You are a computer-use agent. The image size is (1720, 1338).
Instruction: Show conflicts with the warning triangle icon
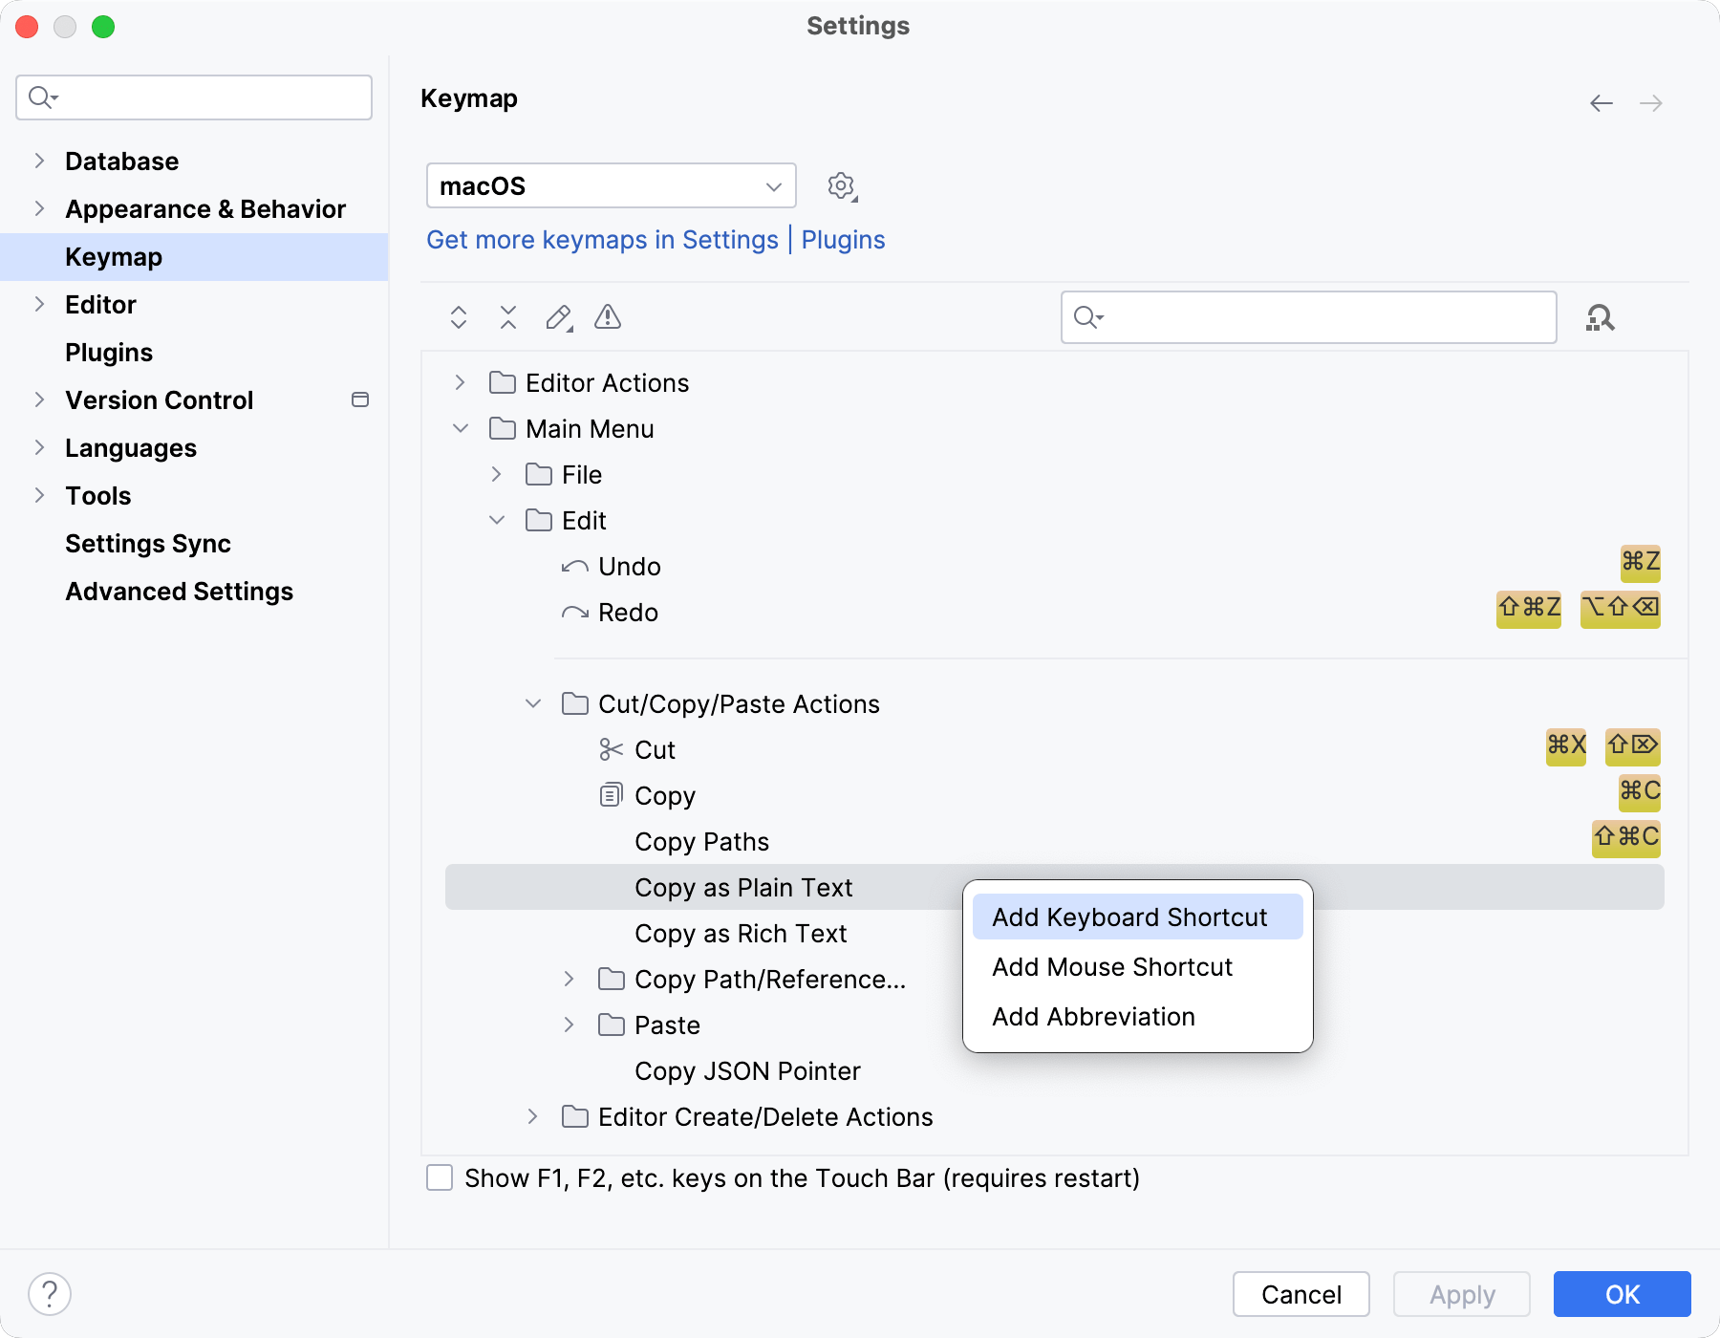pos(607,317)
